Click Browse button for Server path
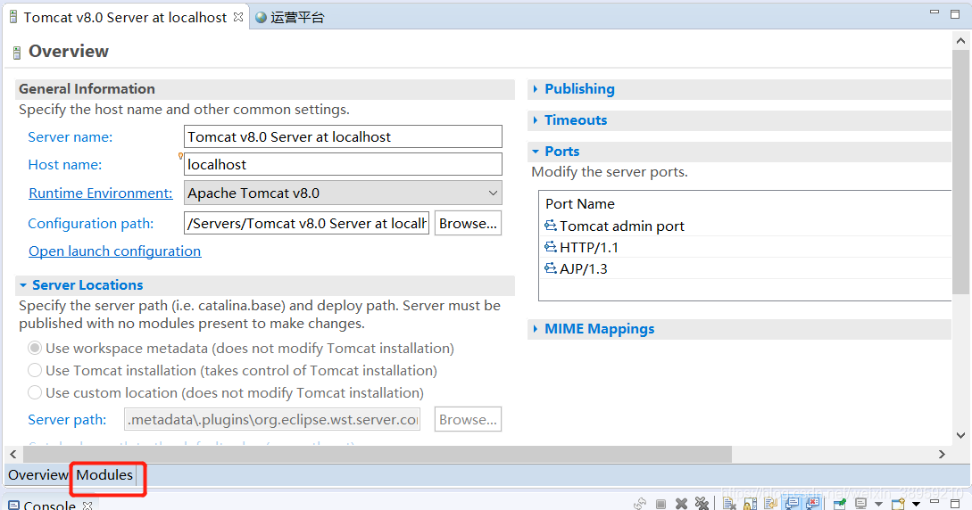The width and height of the screenshot is (972, 510). point(468,419)
